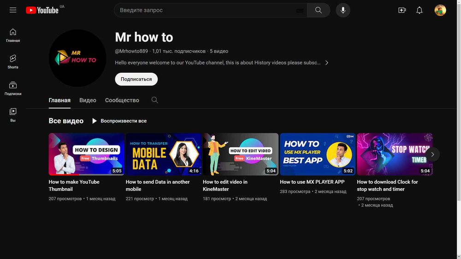
Task: Open the hamburger guide menu
Action: [13, 10]
